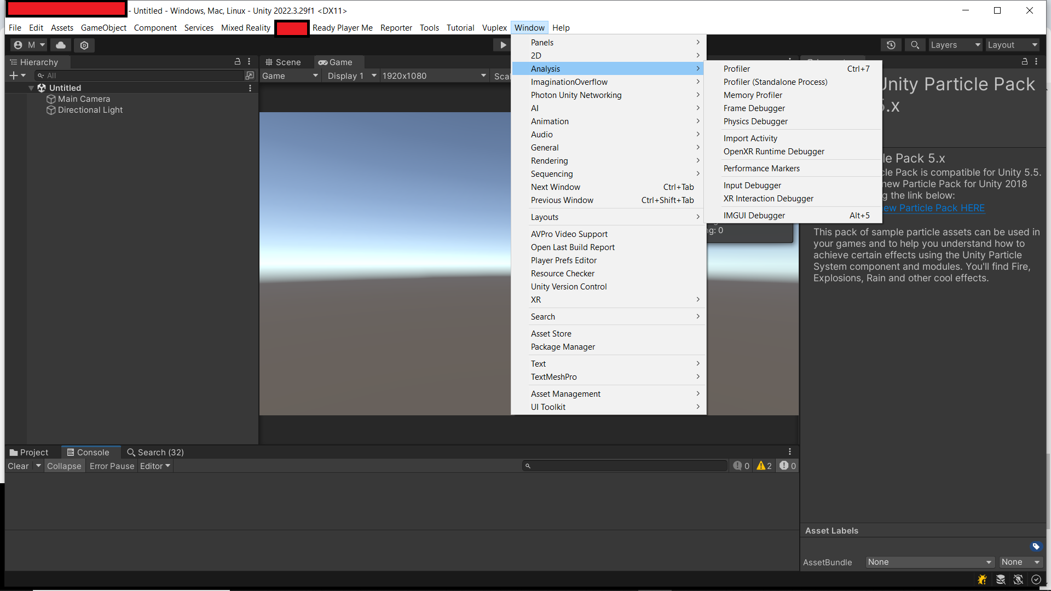Open Hierarchy scene search picker icon

[250, 76]
